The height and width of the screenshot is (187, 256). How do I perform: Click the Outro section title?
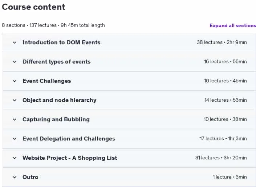tap(31, 177)
